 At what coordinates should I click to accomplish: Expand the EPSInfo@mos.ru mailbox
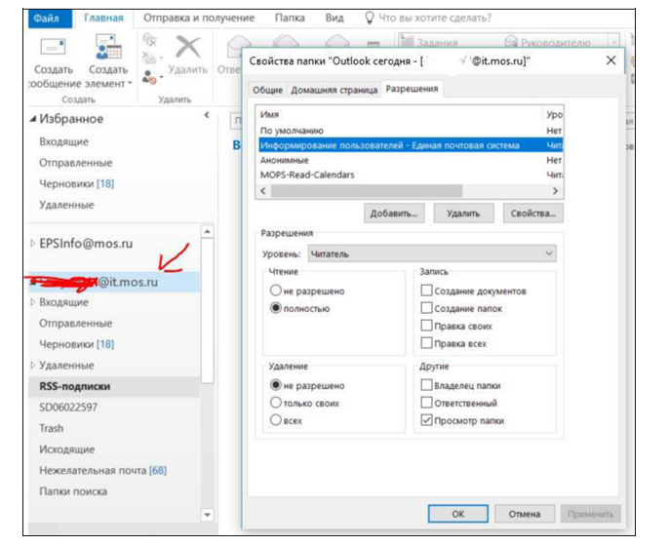(32, 243)
